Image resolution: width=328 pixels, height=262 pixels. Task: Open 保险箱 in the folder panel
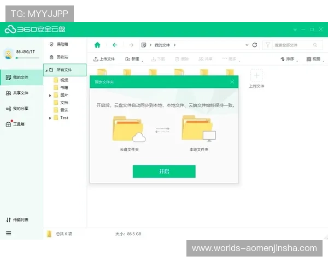[59, 44]
